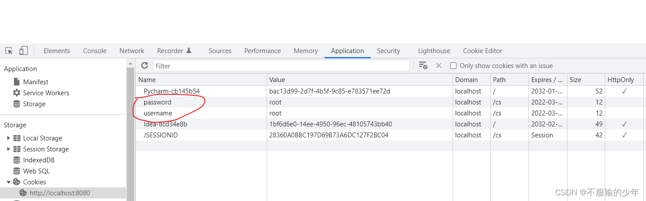
Task: Click into the cookie Filter field
Action: [281, 66]
